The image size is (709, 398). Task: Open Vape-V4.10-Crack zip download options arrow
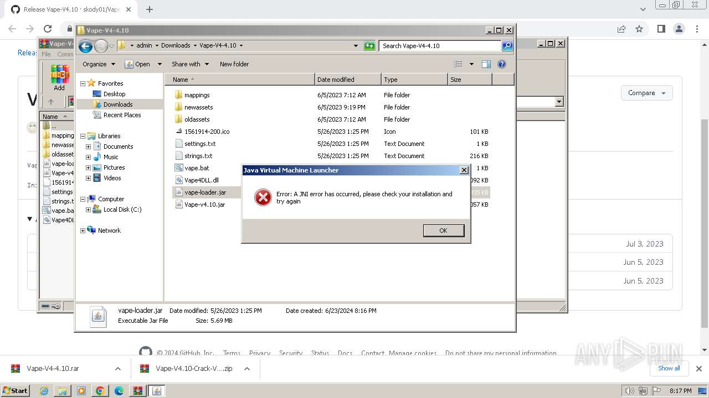[x=247, y=369]
